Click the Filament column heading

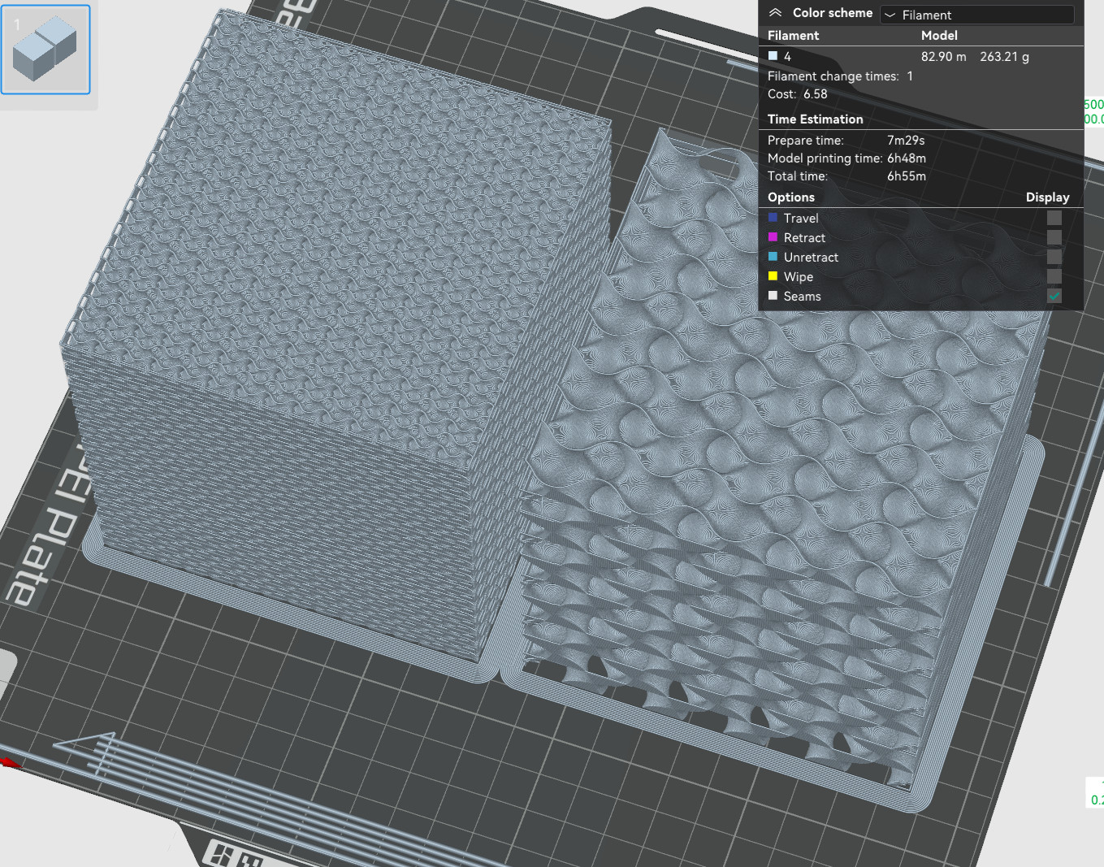click(x=794, y=36)
